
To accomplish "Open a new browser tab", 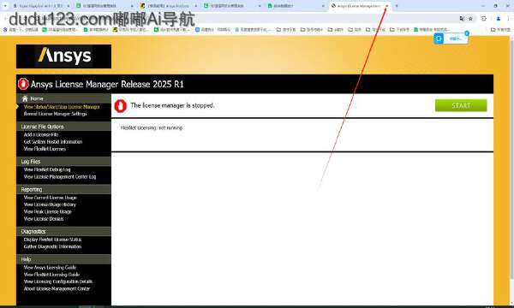I will tap(397, 6).
